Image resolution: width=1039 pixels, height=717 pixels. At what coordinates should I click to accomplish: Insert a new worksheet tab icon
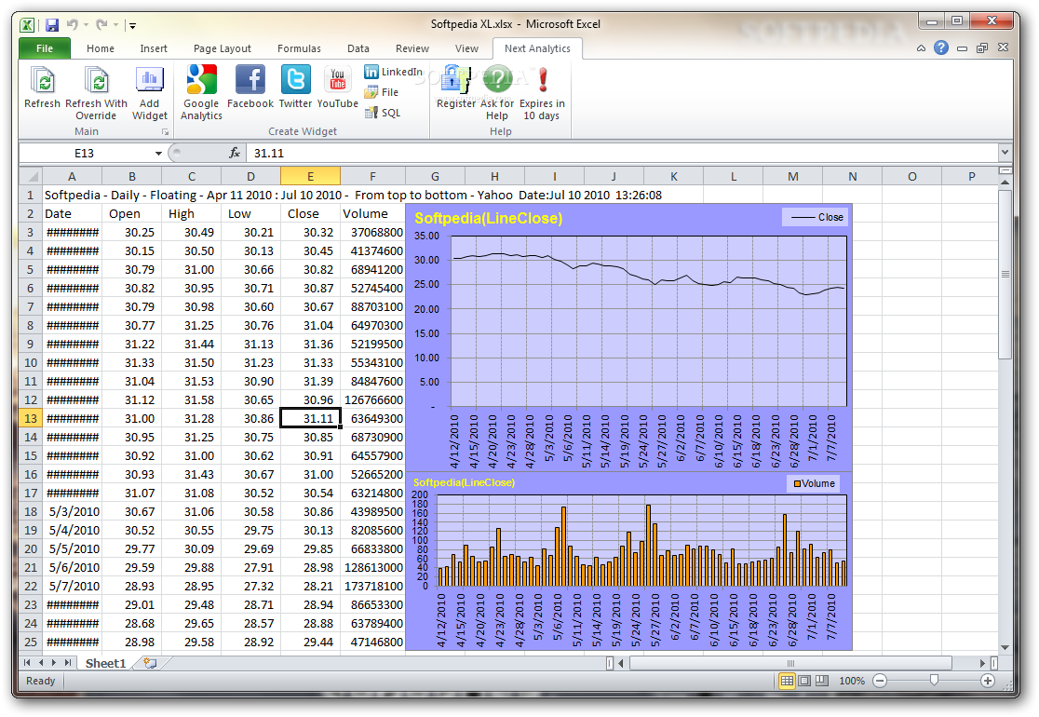(151, 663)
